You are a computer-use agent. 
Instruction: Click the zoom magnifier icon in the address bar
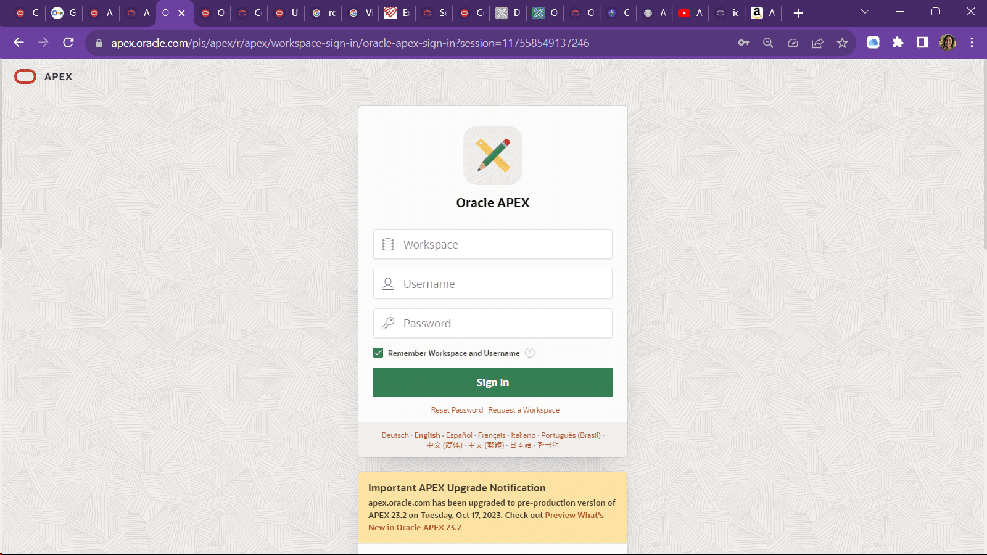pyautogui.click(x=768, y=43)
